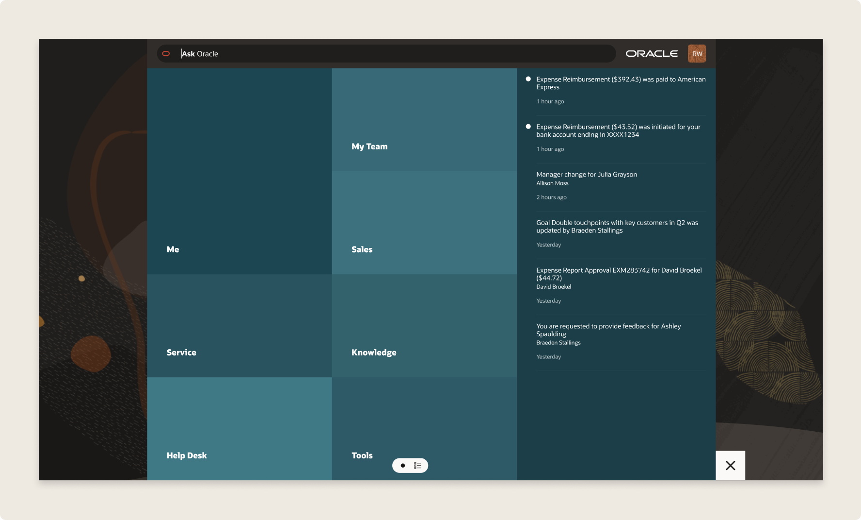Type in the Ask Oracle search field
Screen dimensions: 861x520
[x=388, y=54]
